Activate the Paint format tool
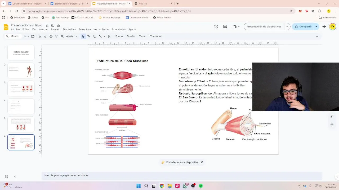The image size is (339, 190). click(x=56, y=36)
